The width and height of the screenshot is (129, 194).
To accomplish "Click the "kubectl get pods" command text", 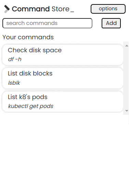I will pos(30,106).
